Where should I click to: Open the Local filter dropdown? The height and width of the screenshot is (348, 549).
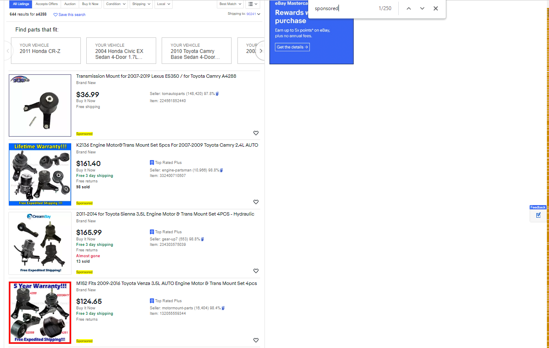[x=164, y=4]
